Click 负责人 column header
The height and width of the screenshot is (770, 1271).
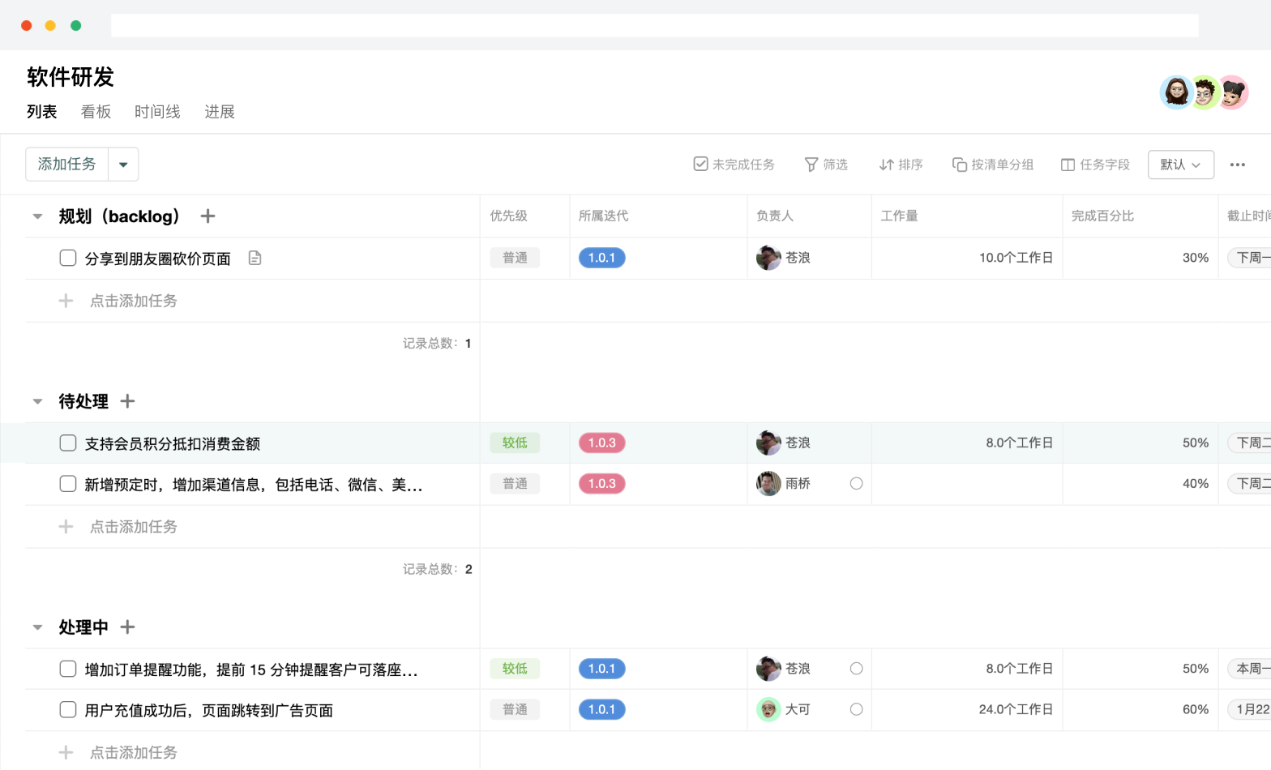775,216
